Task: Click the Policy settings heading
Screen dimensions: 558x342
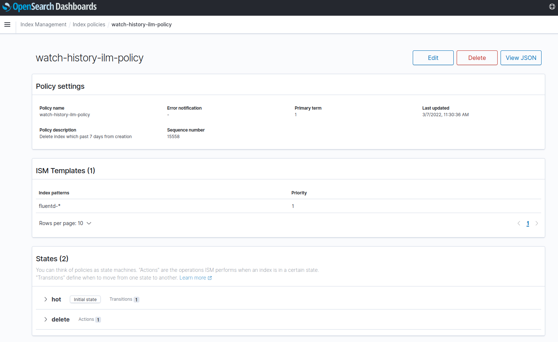Action: coord(60,86)
